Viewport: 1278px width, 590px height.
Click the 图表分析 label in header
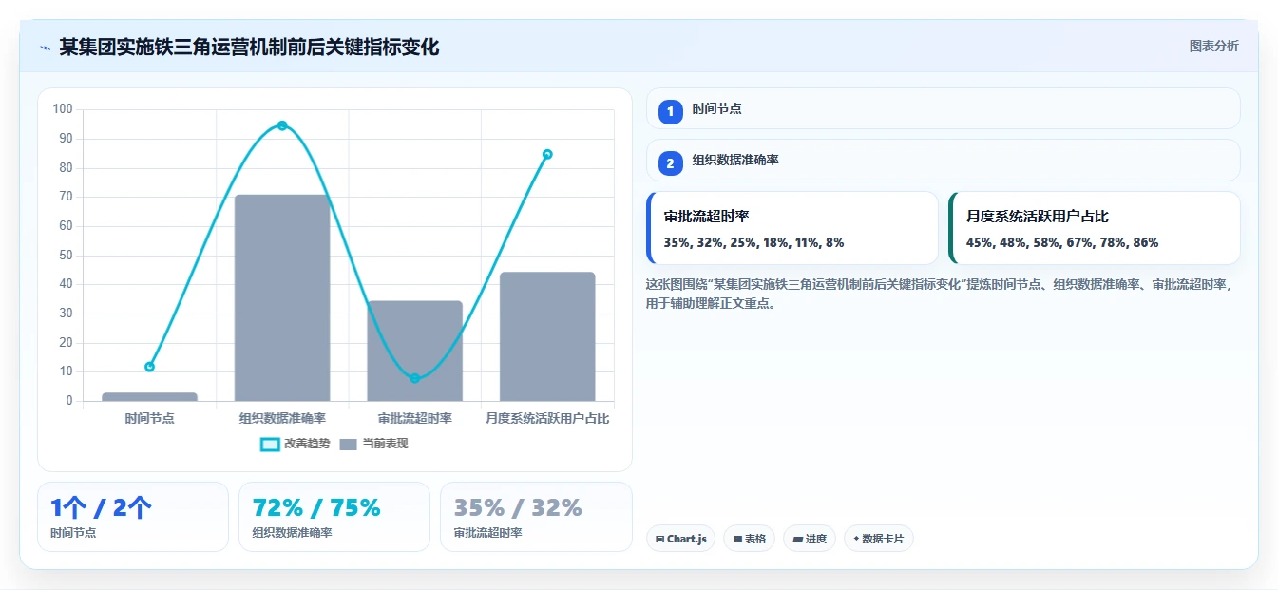(1214, 46)
